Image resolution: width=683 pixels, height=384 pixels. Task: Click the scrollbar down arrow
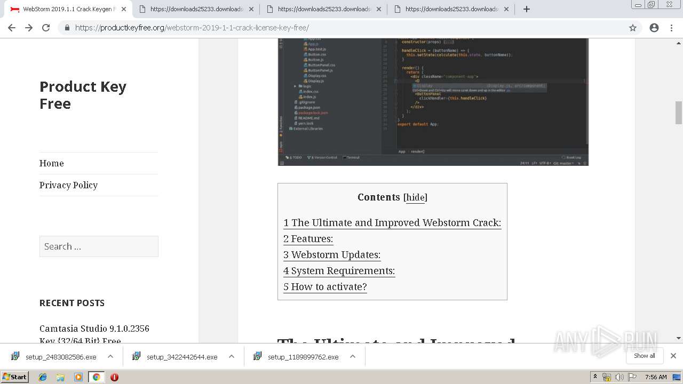tap(679, 338)
